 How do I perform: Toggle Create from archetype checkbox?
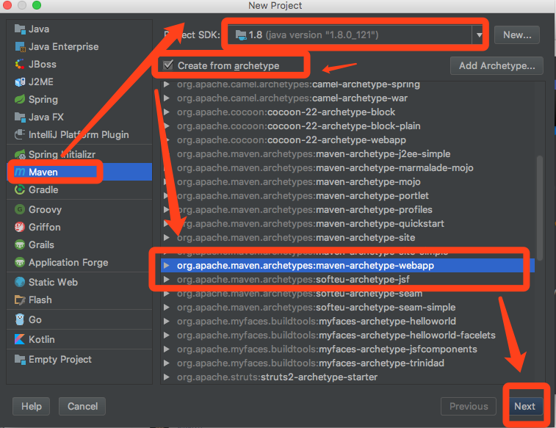(x=168, y=65)
